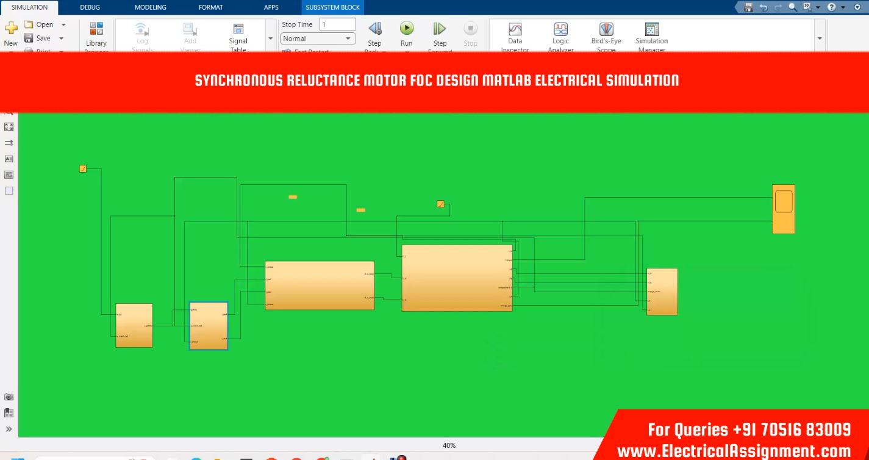Click the Fit to View icon

(9, 127)
